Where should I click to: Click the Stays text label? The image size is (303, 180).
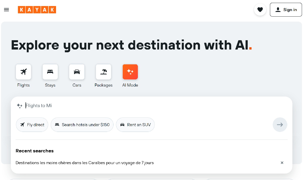tap(50, 85)
